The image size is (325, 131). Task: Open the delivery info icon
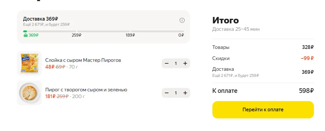point(182,20)
